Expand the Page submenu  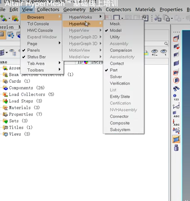41,44
